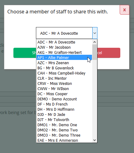Viewport: 134px width, 153px height.
Task: Choose DEMO - Demo Account entry
Action: pos(64,99)
